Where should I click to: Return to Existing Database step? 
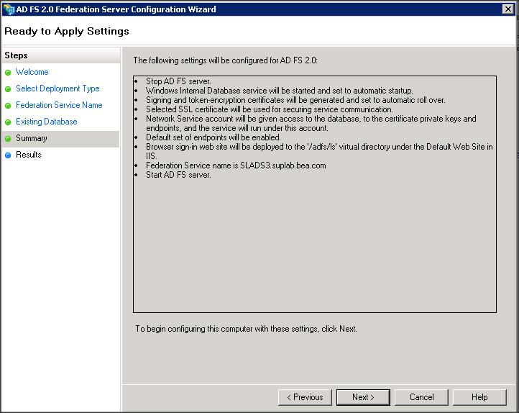point(46,122)
